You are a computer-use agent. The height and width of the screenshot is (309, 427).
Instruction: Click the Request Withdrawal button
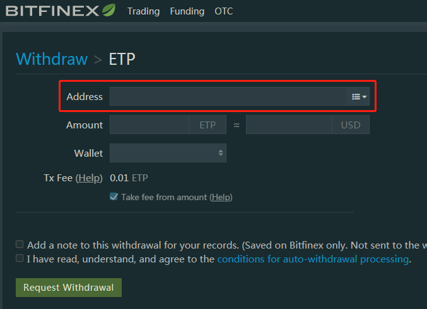[x=68, y=288]
